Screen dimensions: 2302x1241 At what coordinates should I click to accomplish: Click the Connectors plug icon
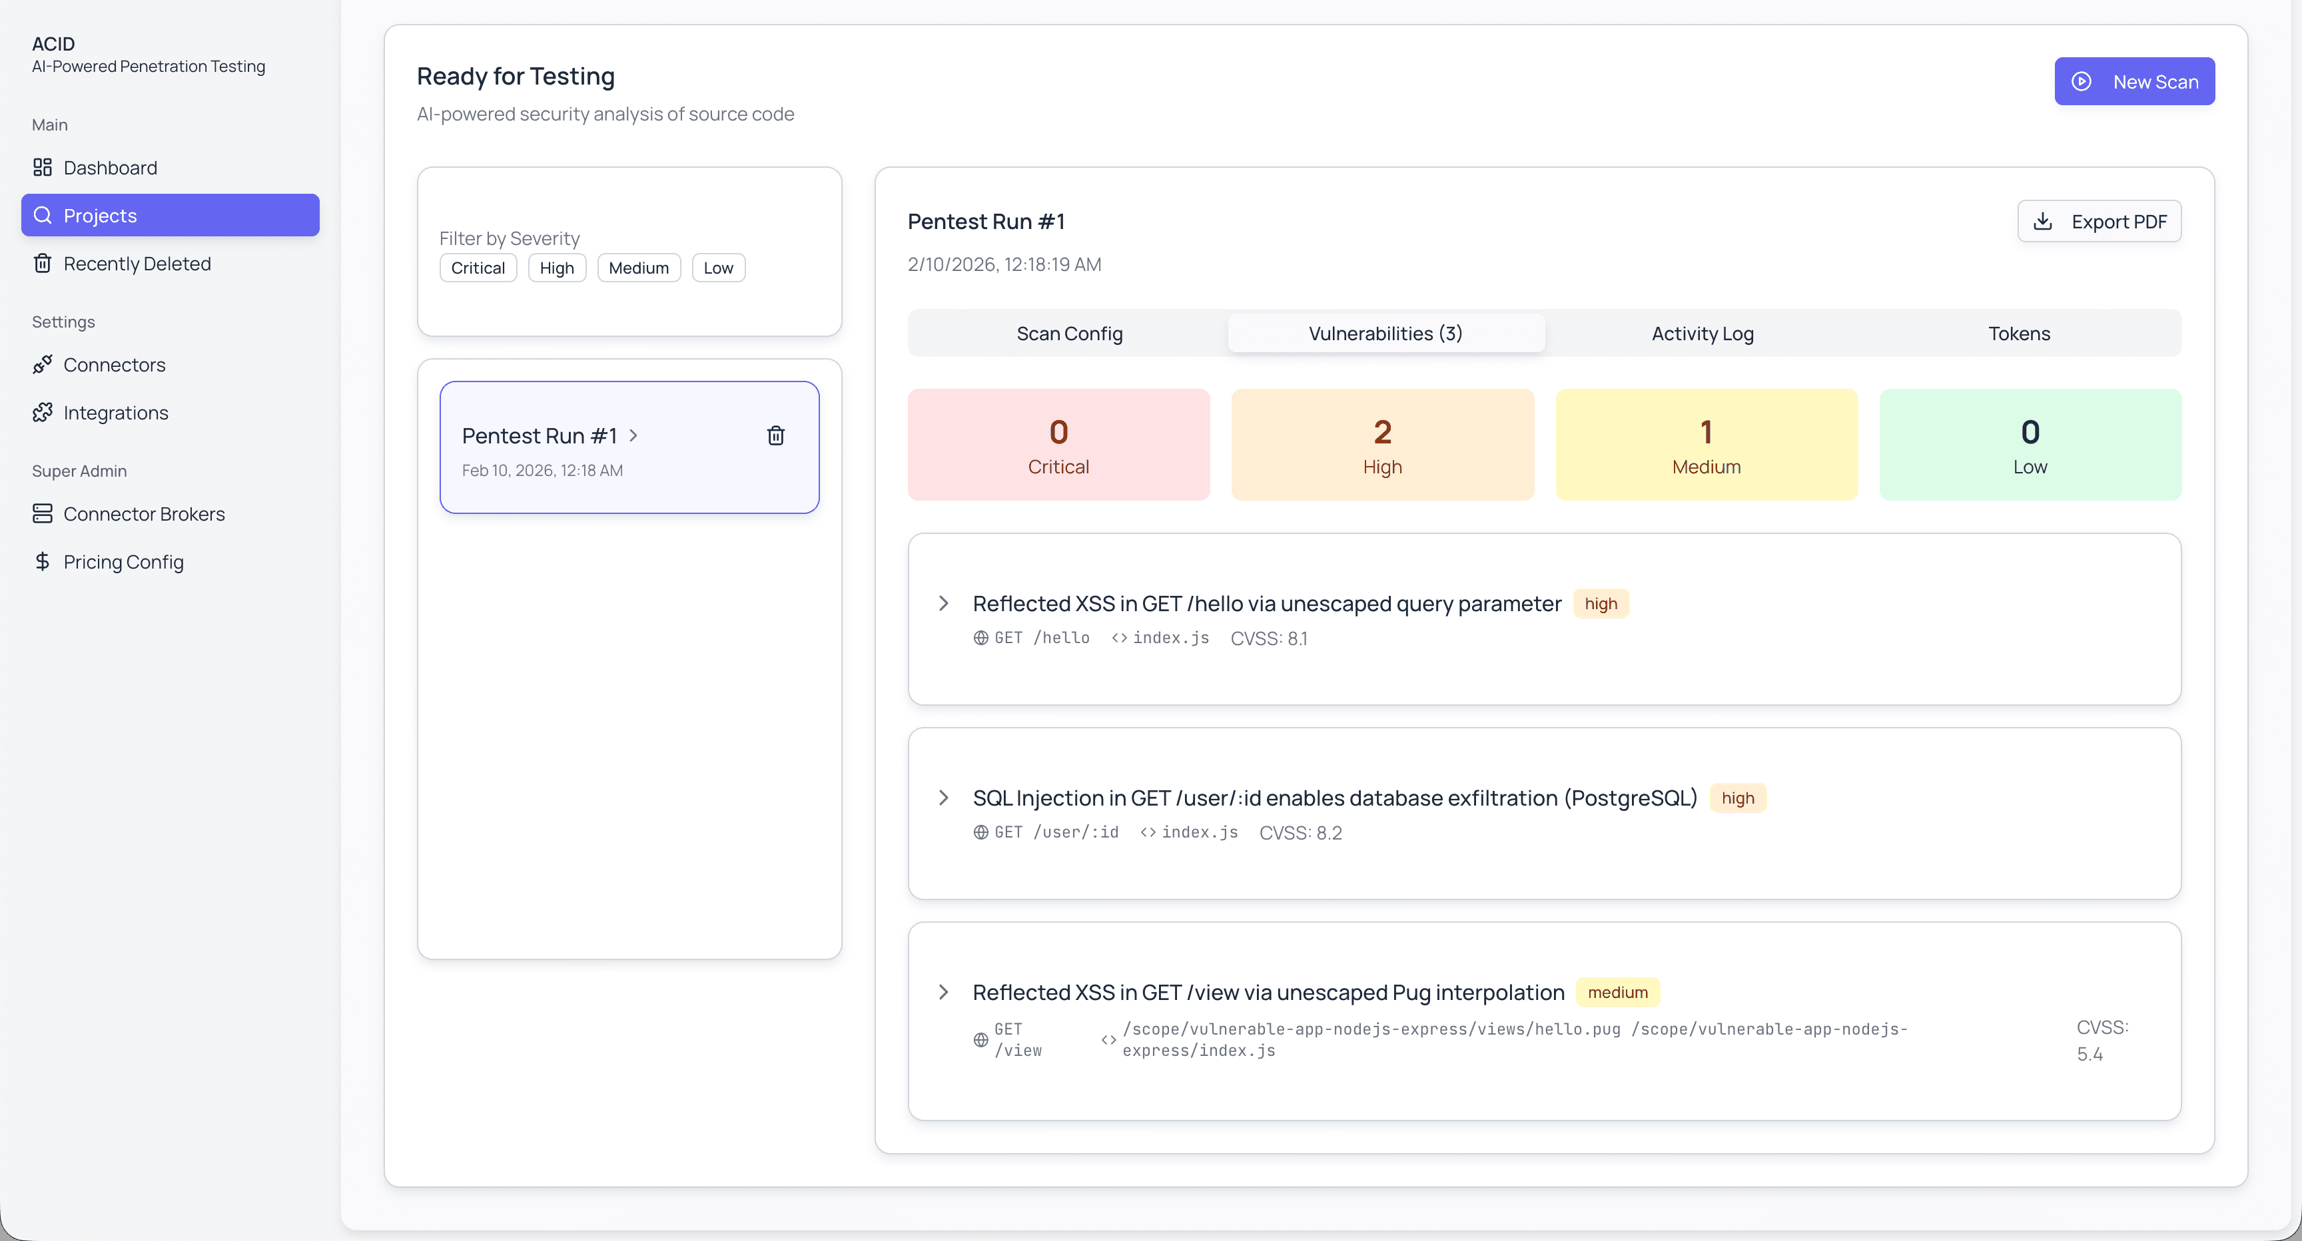point(42,365)
